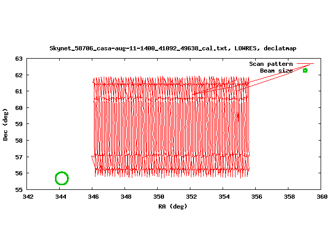Click the x-axis tick label 360
The height and width of the screenshot is (249, 332).
coord(322,197)
